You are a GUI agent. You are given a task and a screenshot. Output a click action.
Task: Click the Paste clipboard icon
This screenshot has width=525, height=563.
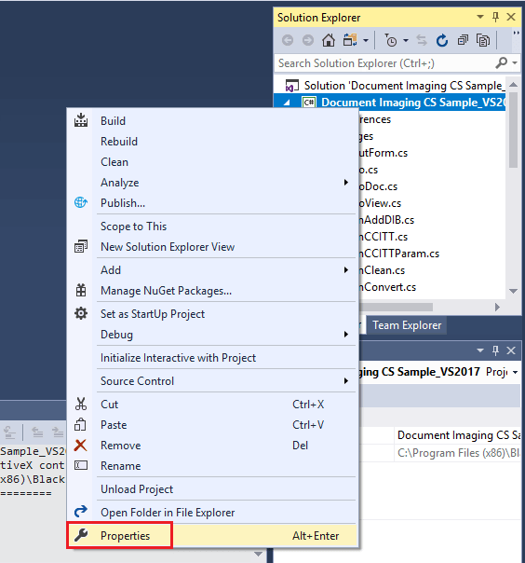(x=80, y=424)
